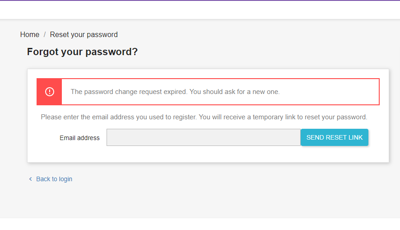
Task: Click the purple bar at the page top
Action: click(200, 0)
